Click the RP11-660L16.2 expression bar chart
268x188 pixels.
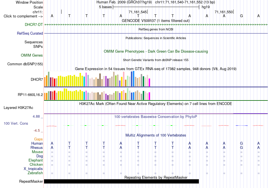pyautogui.click(x=97, y=94)
